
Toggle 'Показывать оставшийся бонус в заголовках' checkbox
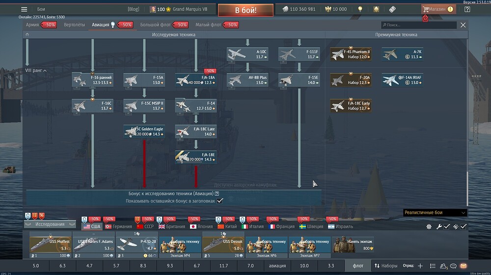pyautogui.click(x=220, y=201)
